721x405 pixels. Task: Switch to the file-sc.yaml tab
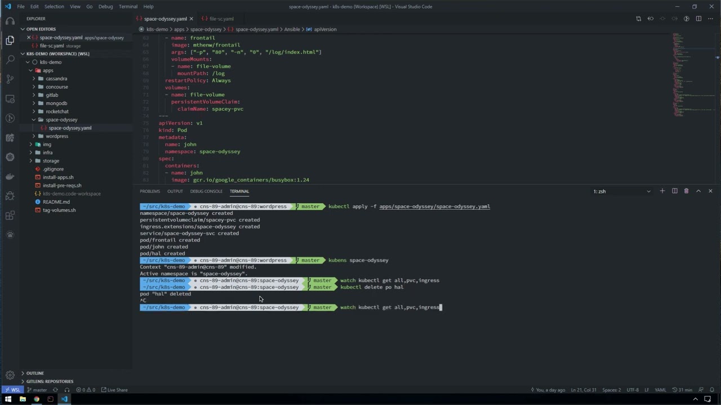[x=221, y=19]
